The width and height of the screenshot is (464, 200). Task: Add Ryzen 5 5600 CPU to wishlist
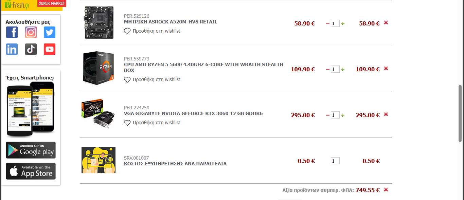pos(127,79)
